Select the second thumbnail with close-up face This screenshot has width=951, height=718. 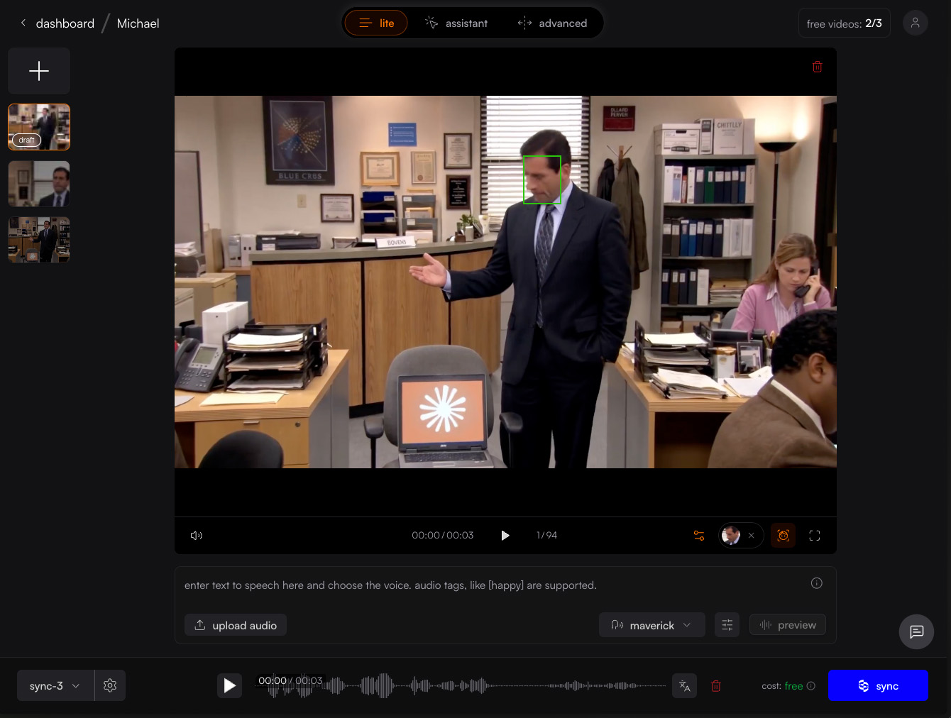(39, 184)
